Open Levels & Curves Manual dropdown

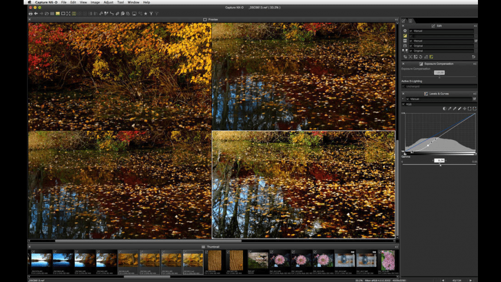439,99
